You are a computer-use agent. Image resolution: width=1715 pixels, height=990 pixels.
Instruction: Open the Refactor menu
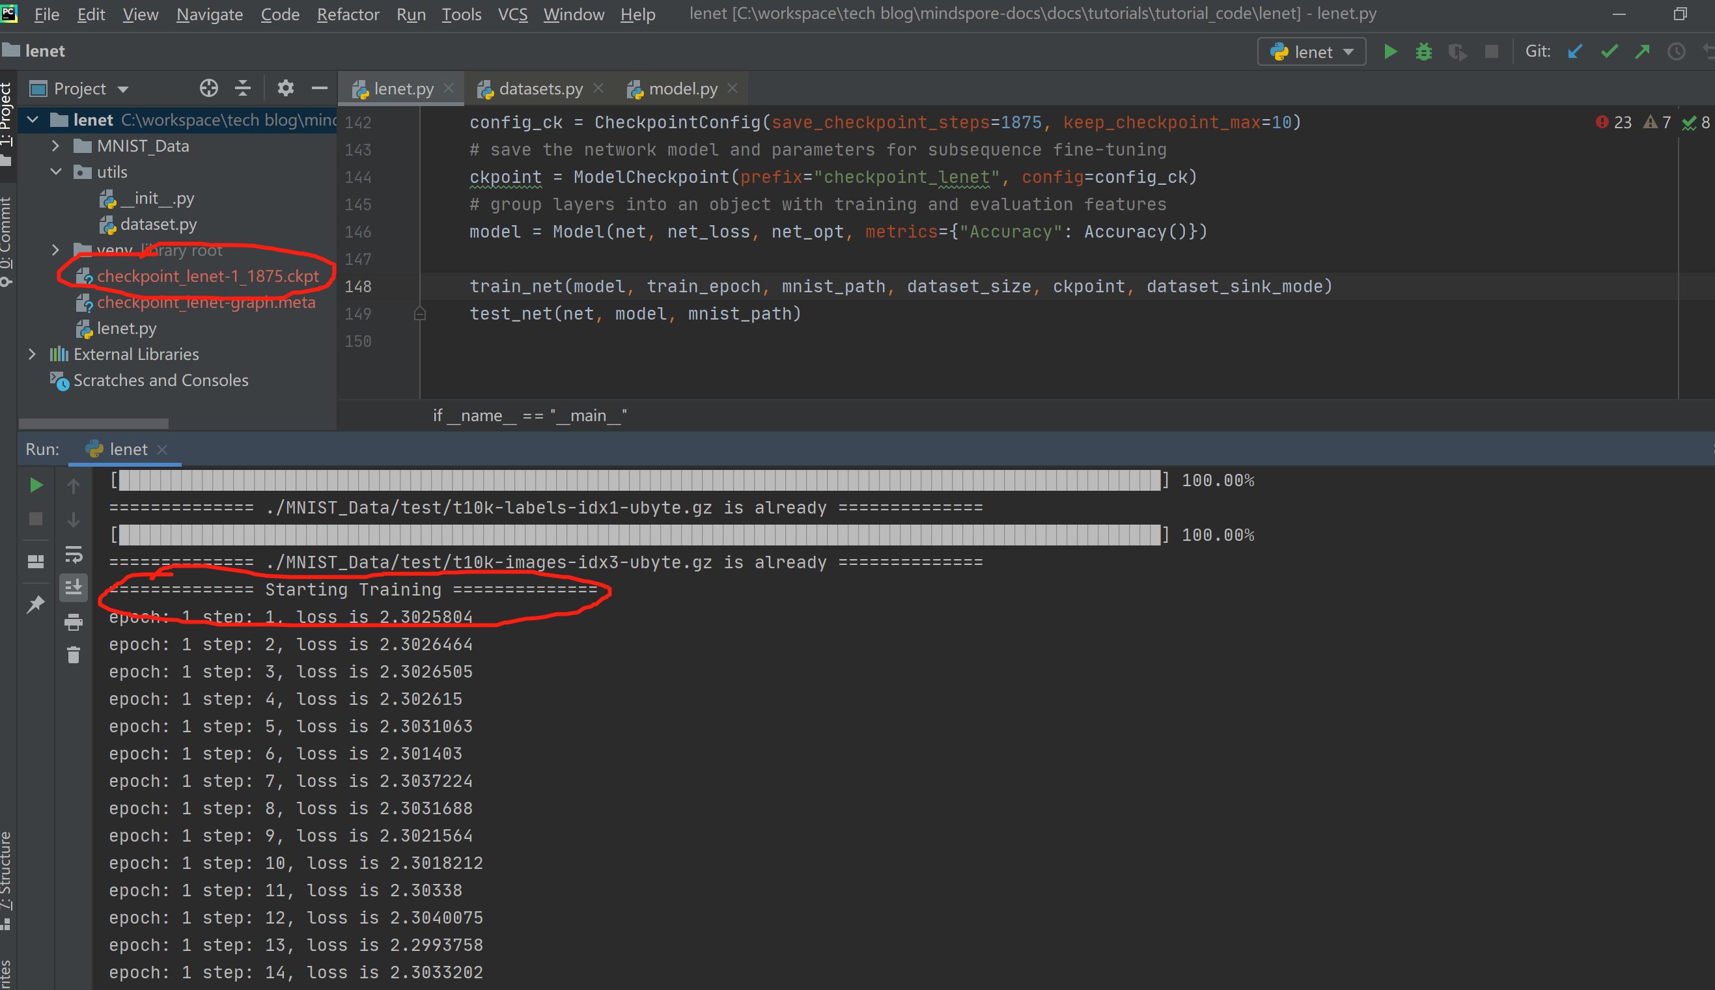pyautogui.click(x=348, y=14)
